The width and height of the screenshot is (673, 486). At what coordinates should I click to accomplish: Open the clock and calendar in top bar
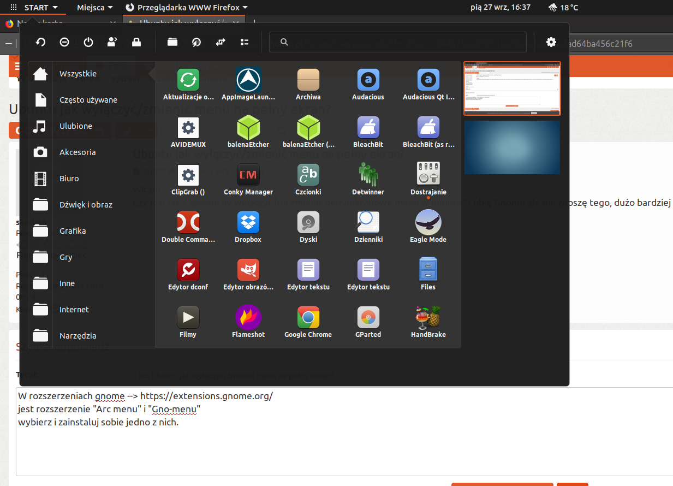(501, 8)
